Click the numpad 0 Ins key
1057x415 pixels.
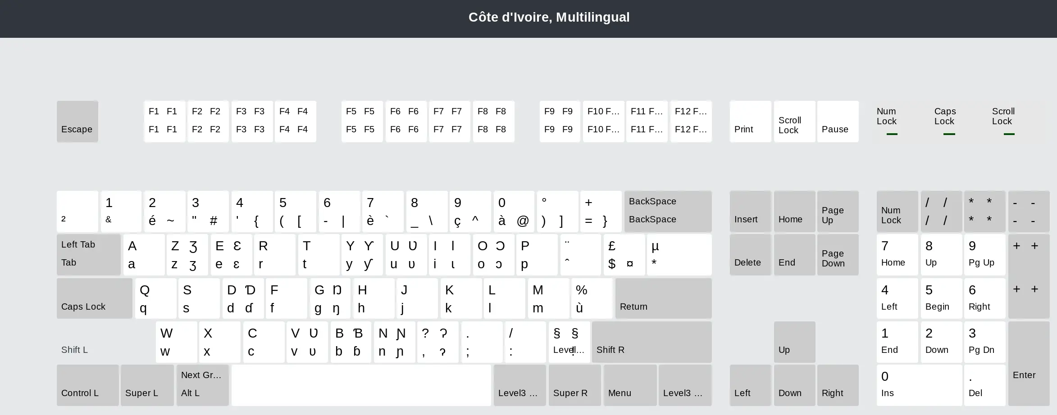[x=920, y=385]
